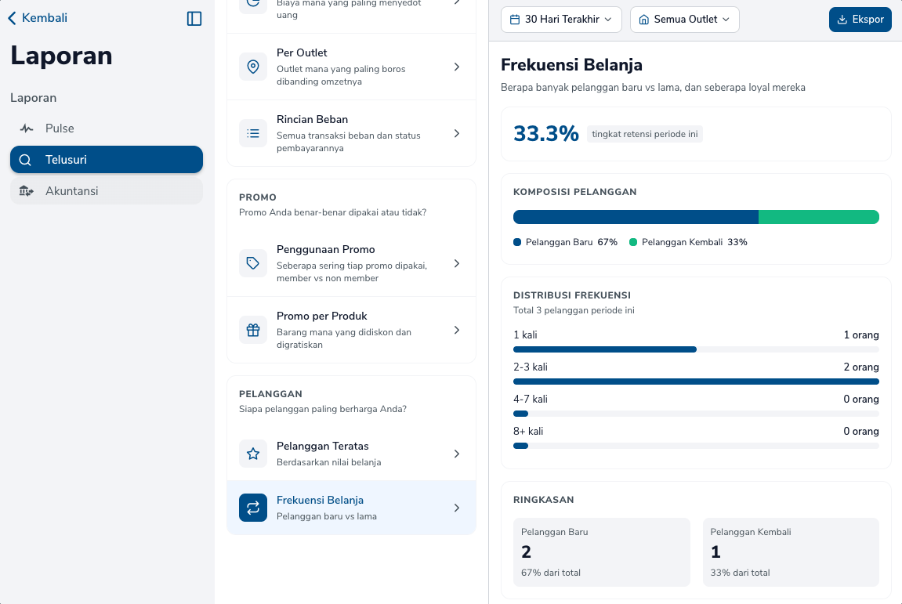The width and height of the screenshot is (902, 604).
Task: Click the Rincian Beban list icon
Action: 253,133
